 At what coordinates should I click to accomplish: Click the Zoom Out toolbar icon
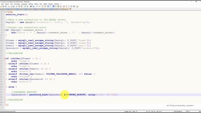coord(39,6)
